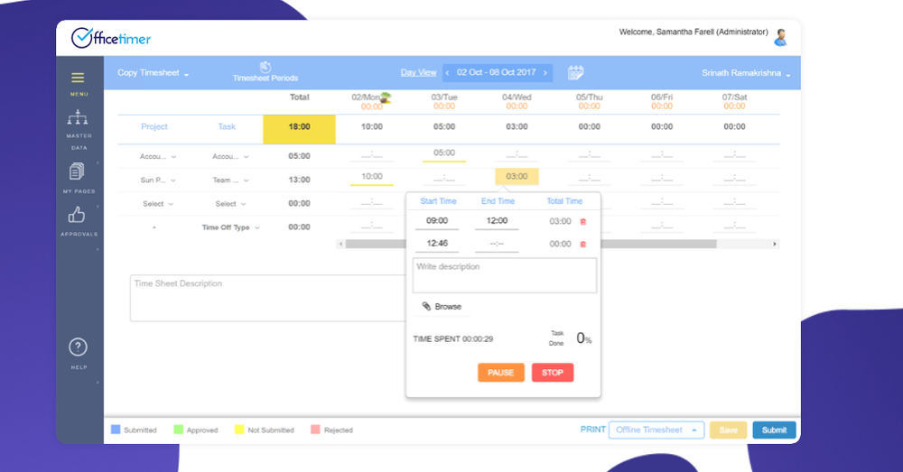Edit the 12:00 end time field
The image size is (903, 472).
(x=497, y=221)
